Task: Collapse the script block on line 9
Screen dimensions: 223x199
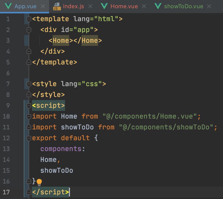Action: point(29,106)
